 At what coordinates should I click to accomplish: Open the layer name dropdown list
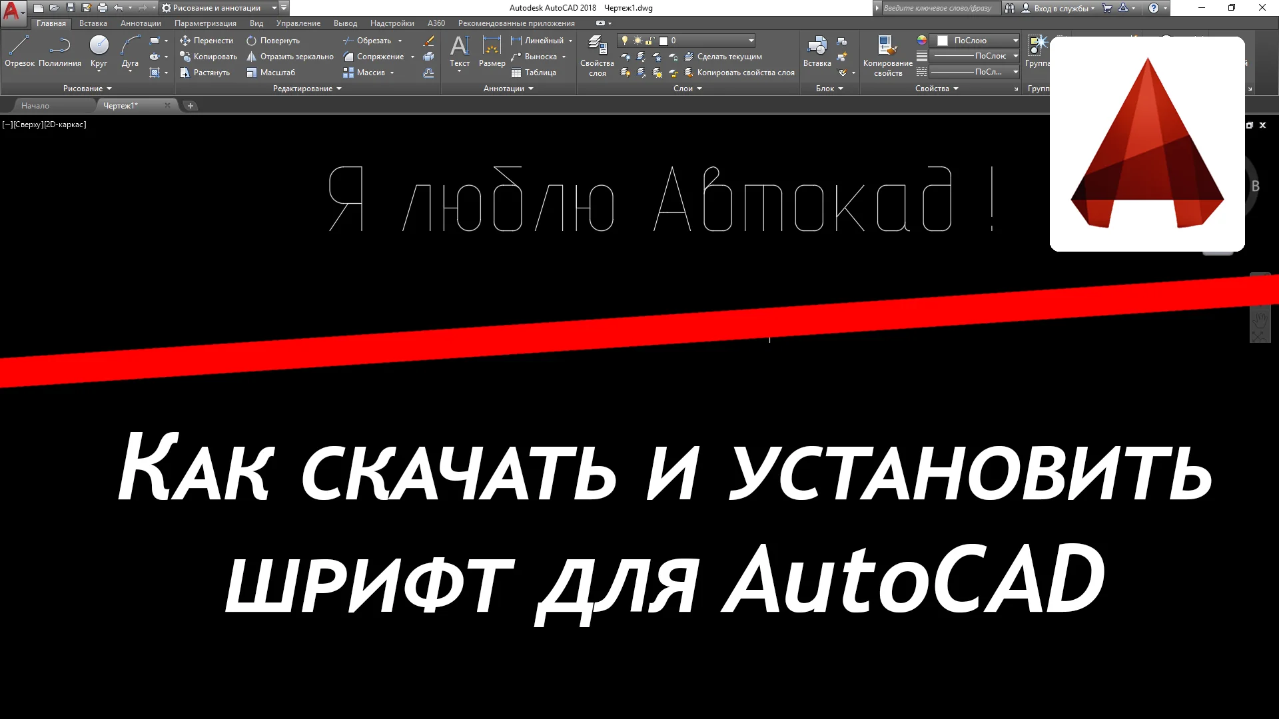pyautogui.click(x=751, y=41)
